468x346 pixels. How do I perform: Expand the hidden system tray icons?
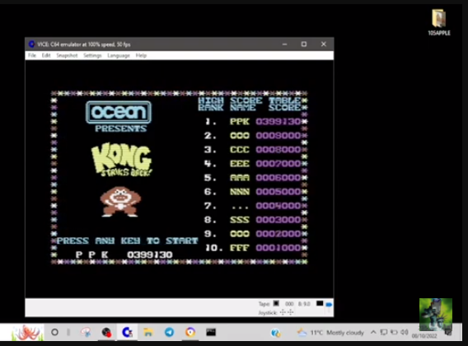point(373,332)
